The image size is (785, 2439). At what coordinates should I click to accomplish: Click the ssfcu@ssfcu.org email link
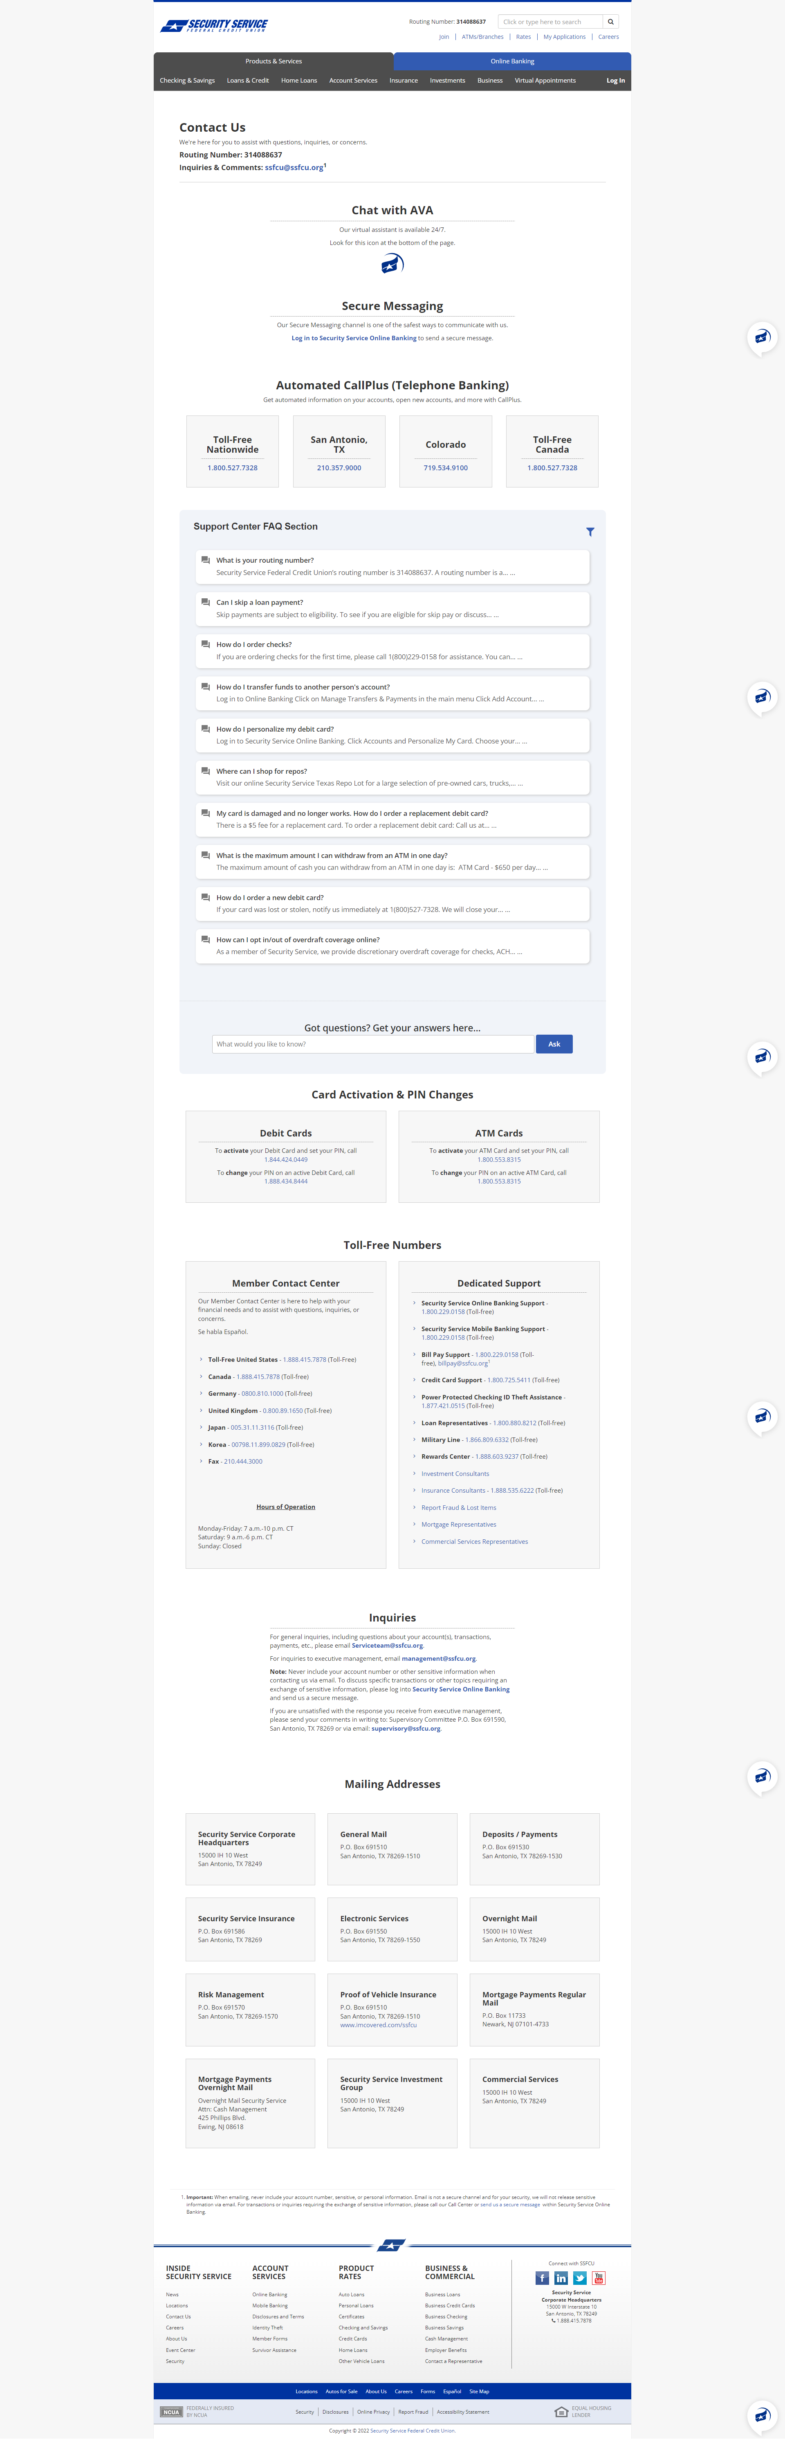click(294, 168)
